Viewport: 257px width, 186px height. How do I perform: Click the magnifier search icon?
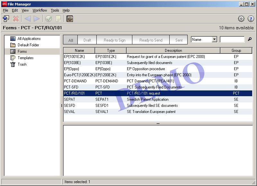250,39
